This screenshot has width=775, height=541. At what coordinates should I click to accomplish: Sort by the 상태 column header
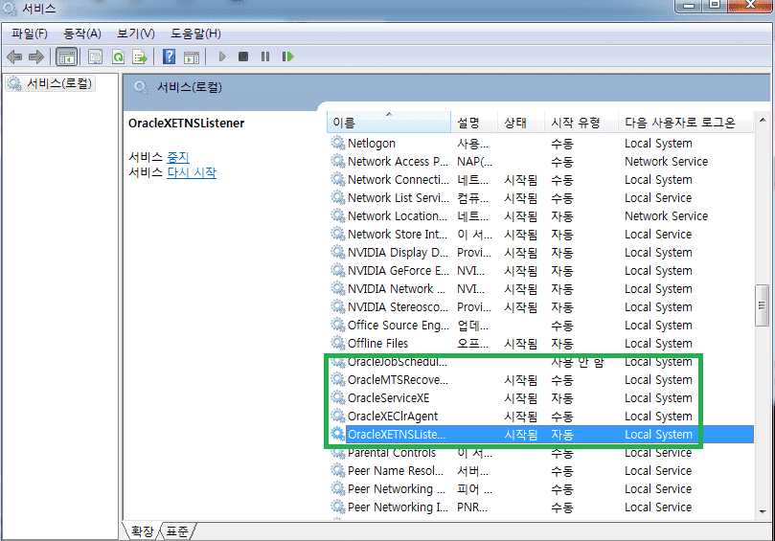pyautogui.click(x=521, y=122)
